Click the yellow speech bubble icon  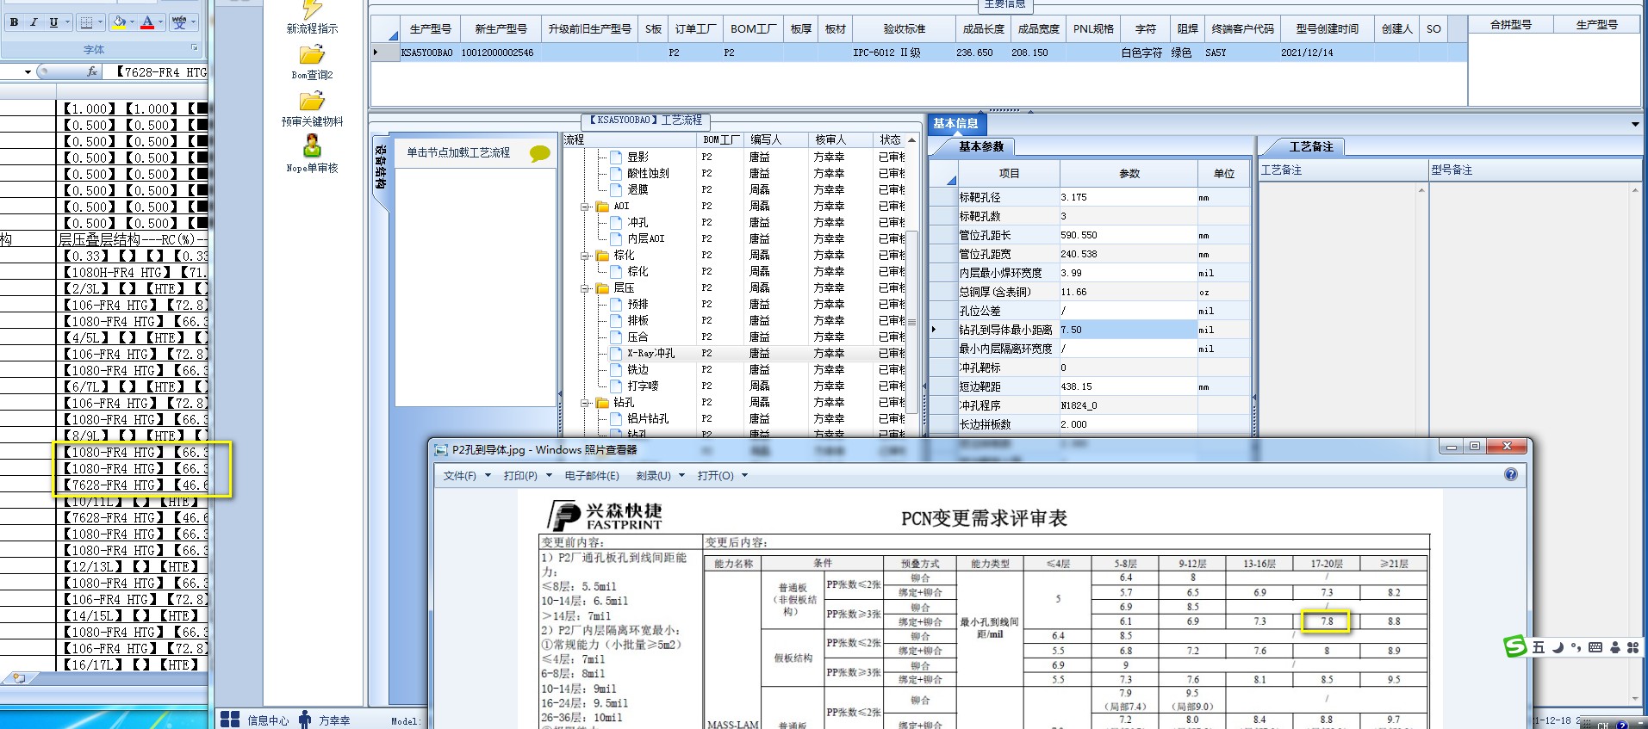point(540,153)
